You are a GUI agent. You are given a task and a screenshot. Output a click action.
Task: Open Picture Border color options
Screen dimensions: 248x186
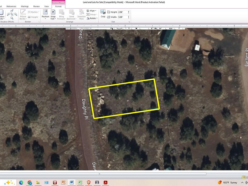tap(23, 14)
